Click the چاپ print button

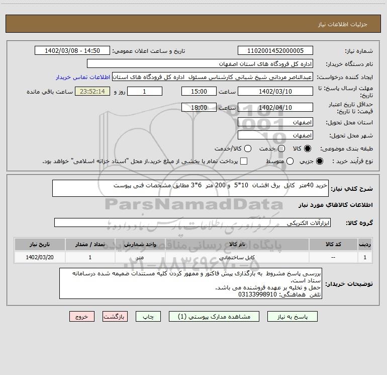pos(148,317)
